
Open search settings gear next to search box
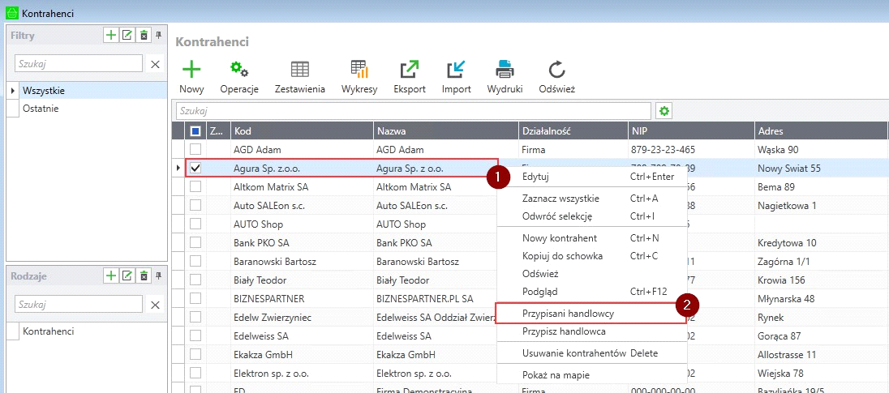(x=664, y=111)
